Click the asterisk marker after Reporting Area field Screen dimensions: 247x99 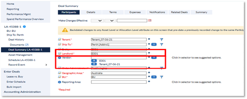(149, 81)
